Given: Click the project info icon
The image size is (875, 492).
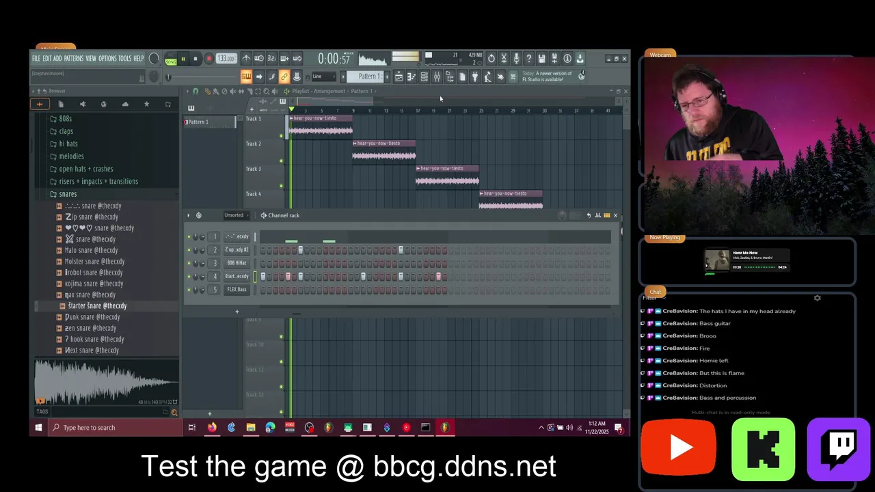Looking at the screenshot, I should pyautogui.click(x=567, y=59).
